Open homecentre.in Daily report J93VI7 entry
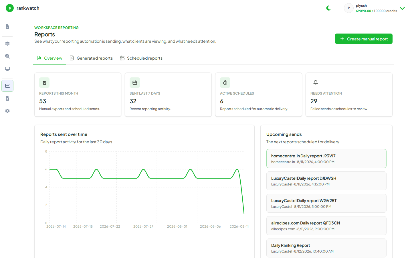The image size is (412, 258). [326, 159]
